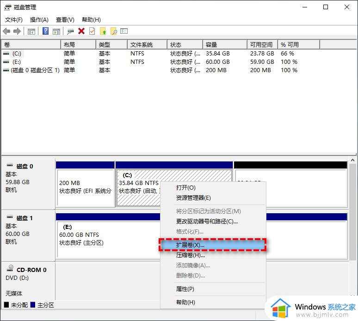Click the folder with green arrow icon
Image resolution: width=358 pixels, height=321 pixels.
coord(103,31)
